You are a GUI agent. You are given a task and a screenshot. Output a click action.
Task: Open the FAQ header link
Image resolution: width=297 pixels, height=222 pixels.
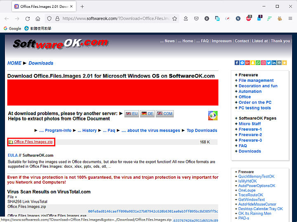[x=203, y=41]
